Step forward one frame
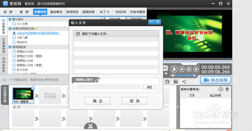This screenshot has height=131, width=252. pos(196,69)
